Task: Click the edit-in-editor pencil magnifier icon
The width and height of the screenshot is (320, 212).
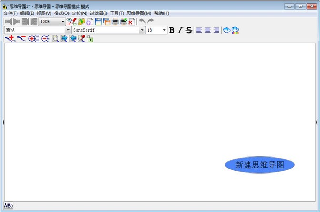Action: (81, 38)
